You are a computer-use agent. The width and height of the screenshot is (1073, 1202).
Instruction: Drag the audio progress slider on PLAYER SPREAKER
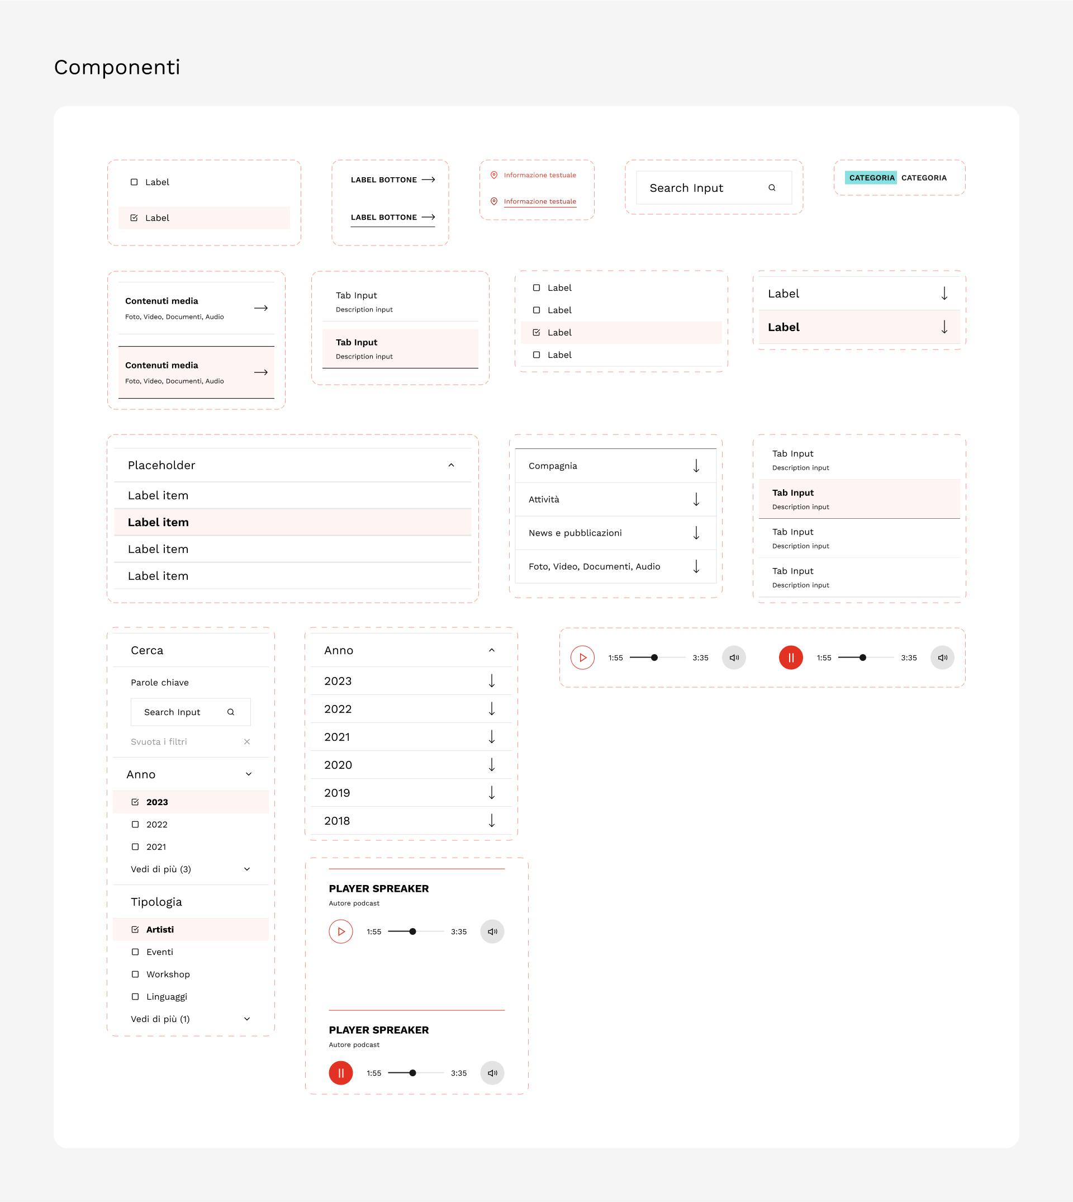tap(411, 933)
